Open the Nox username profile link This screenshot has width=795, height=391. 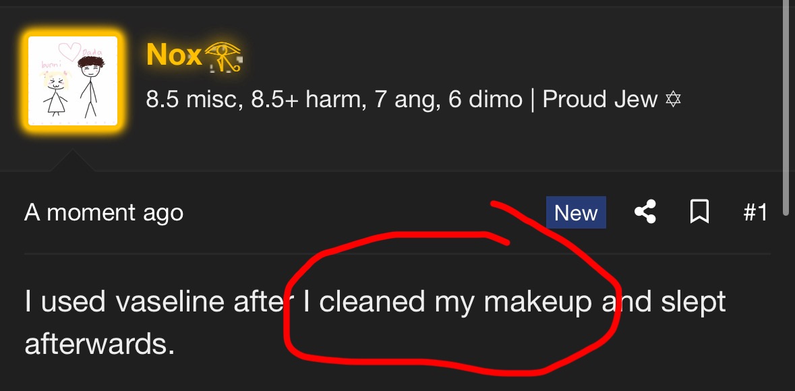[x=174, y=54]
